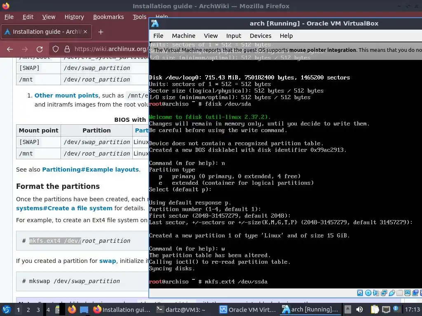Click the mouse pointer integration notification bar
The height and width of the screenshot is (316, 422).
[286, 50]
